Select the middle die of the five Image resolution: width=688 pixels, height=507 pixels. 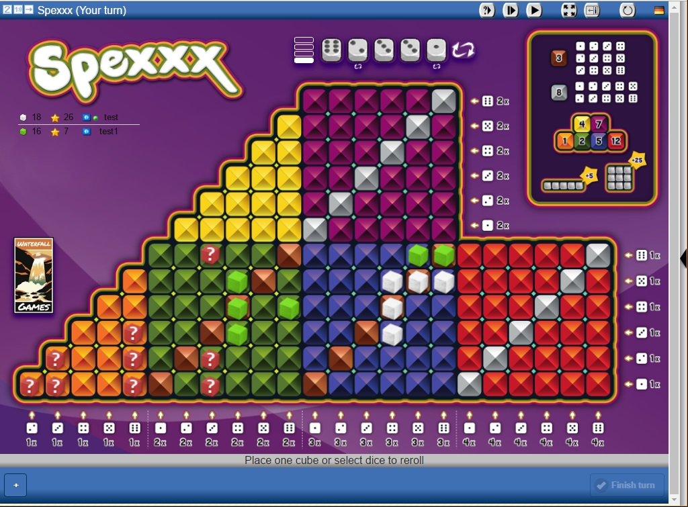tap(384, 50)
